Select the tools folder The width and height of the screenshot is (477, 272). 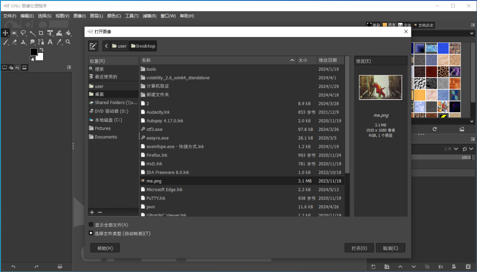pos(242,69)
